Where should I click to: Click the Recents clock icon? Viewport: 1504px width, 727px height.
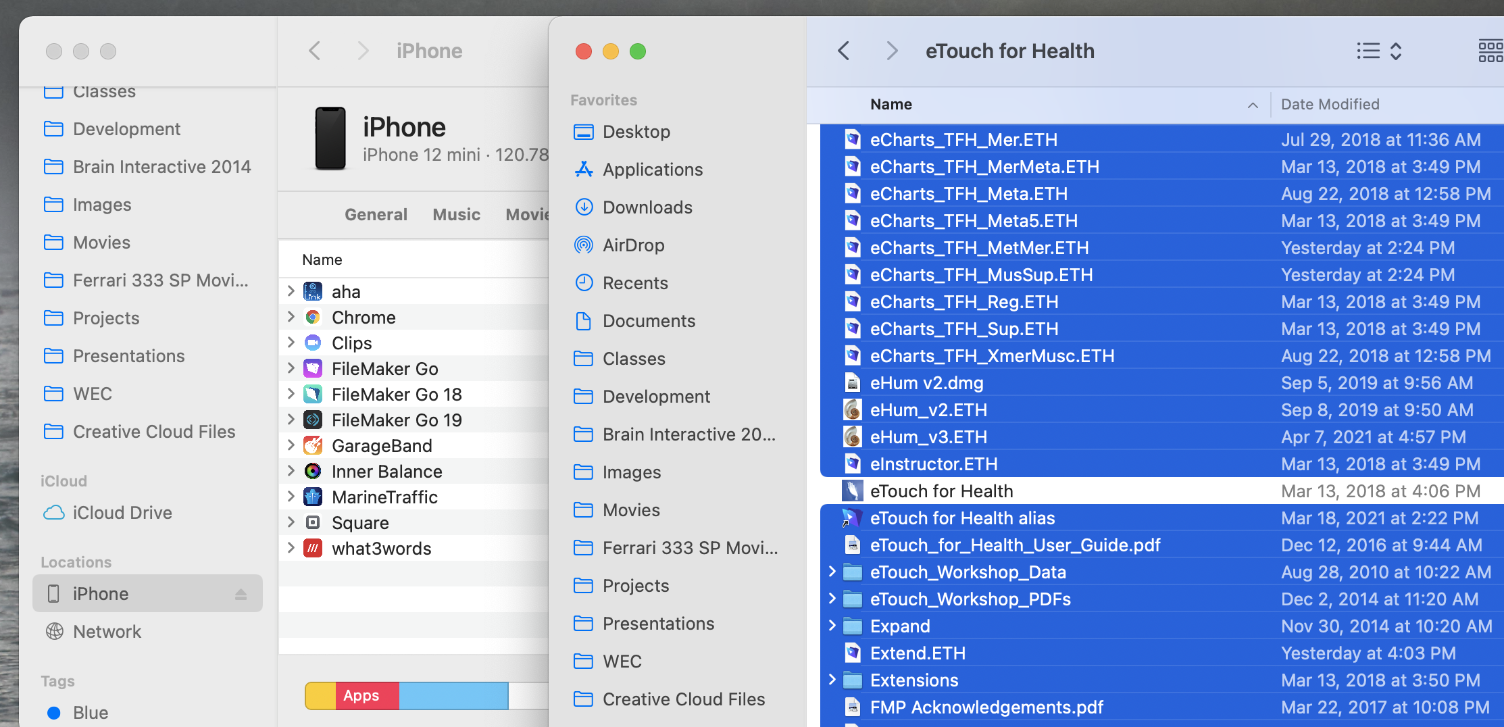(x=584, y=283)
